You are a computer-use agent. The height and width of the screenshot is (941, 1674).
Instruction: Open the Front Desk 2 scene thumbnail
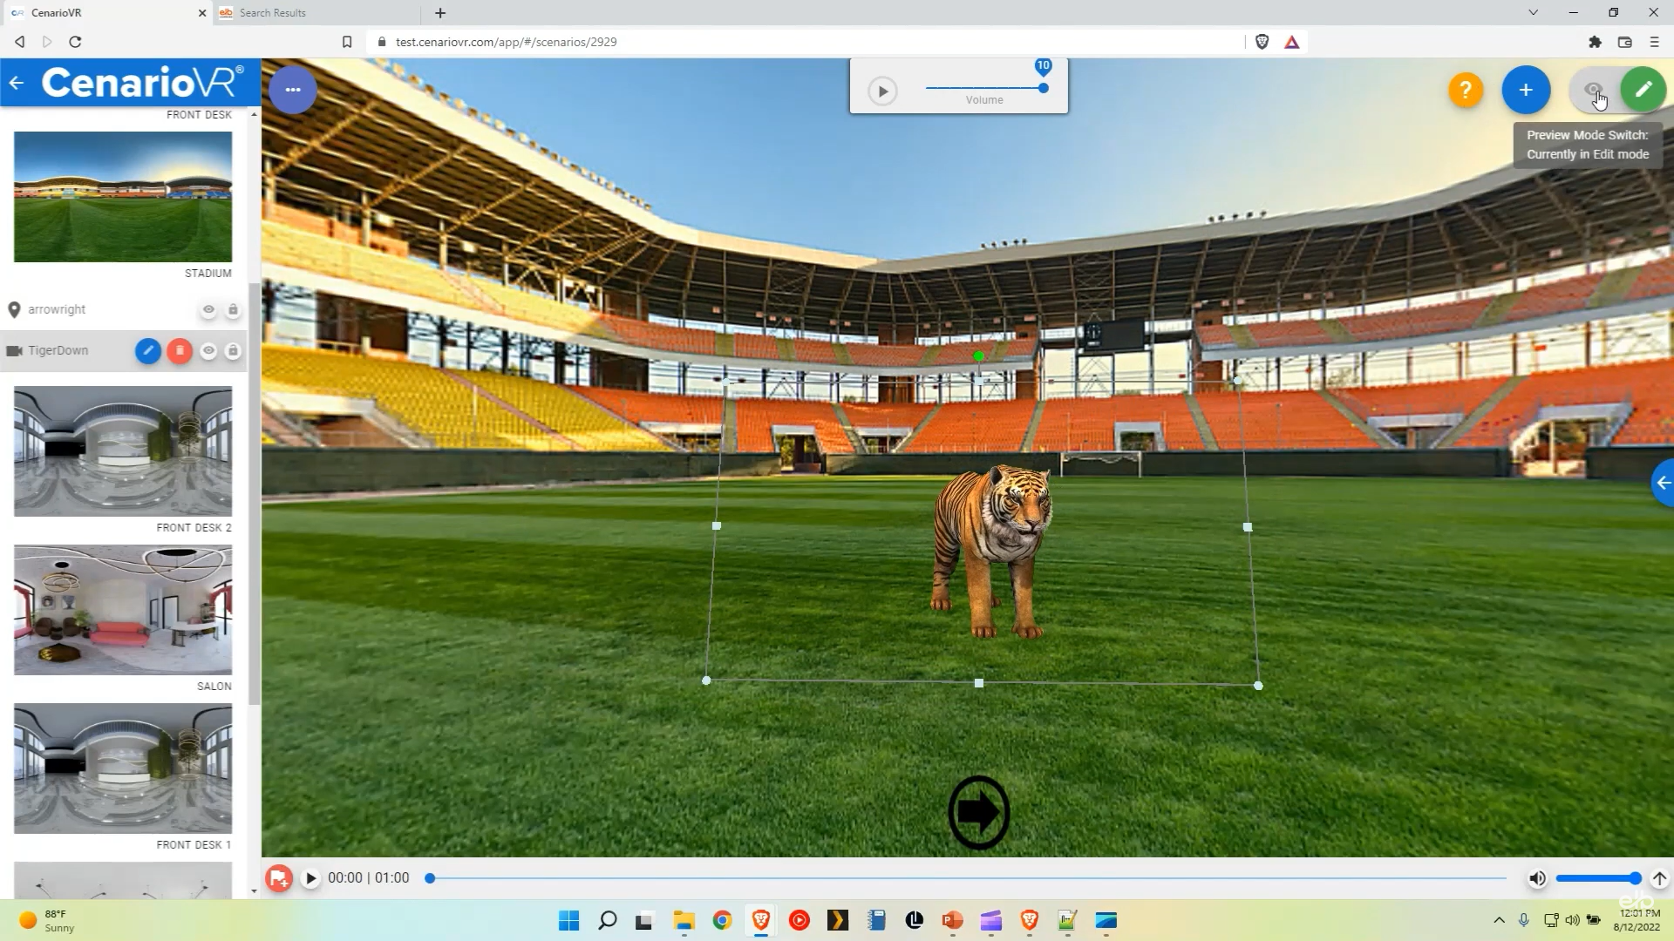(123, 451)
